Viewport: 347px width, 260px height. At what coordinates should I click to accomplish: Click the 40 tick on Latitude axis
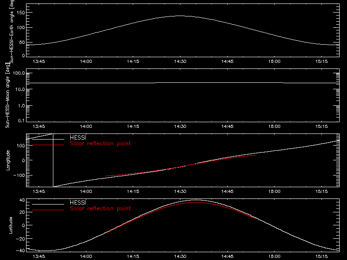[x=23, y=200]
